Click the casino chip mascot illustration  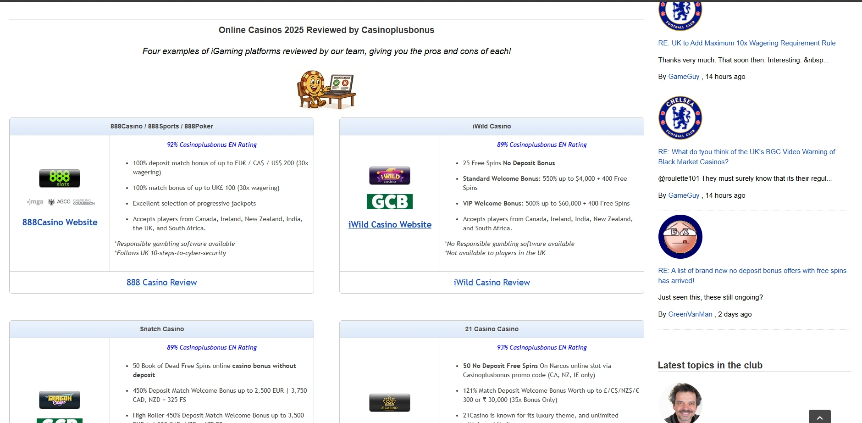coord(326,90)
